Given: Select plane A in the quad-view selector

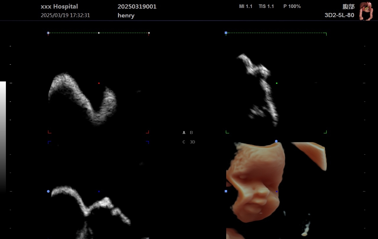Looking at the screenshot, I should 184,133.
